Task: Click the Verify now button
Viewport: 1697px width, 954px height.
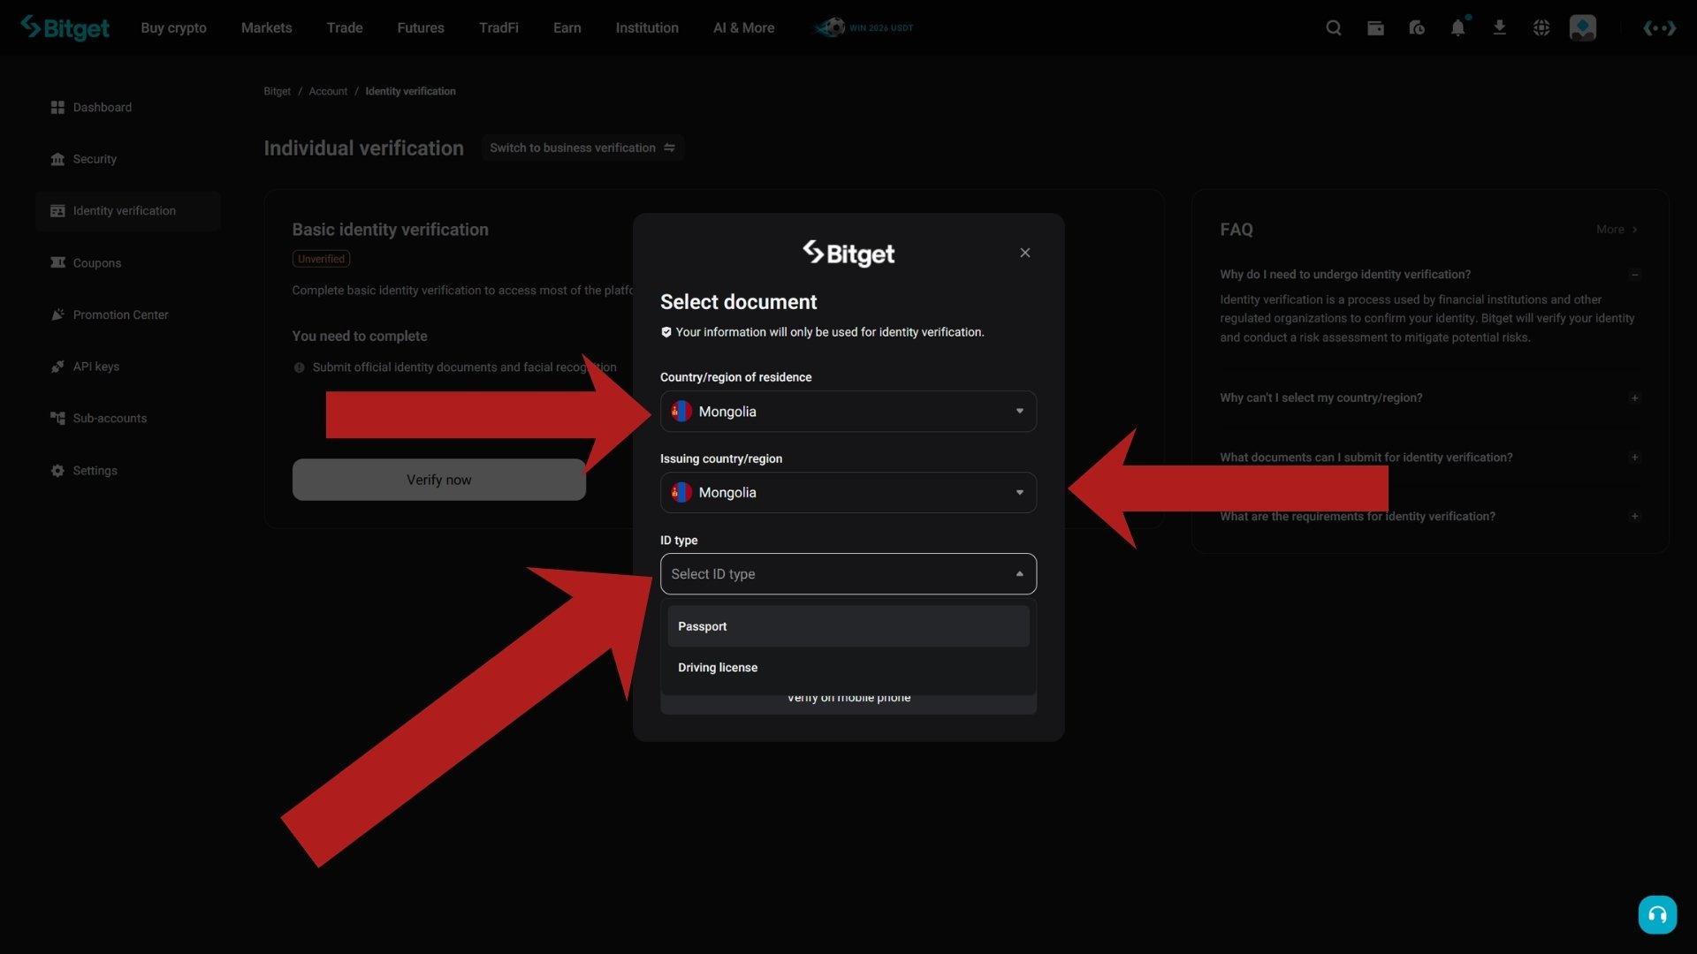Action: (439, 480)
